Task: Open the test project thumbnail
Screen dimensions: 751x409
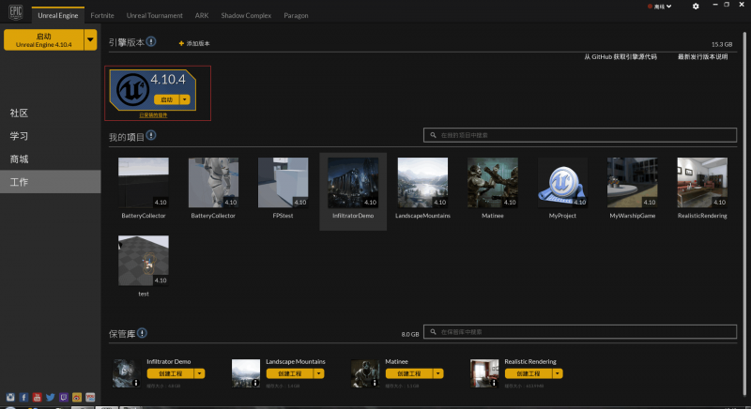Action: (144, 261)
